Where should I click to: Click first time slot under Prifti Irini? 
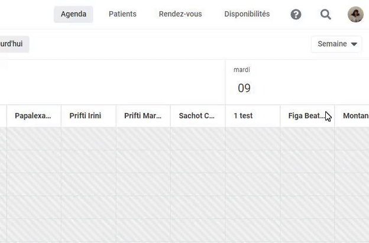click(88, 138)
